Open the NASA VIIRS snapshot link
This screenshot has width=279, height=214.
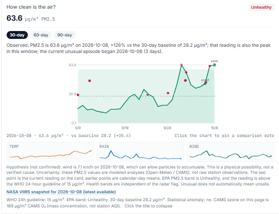(61, 192)
